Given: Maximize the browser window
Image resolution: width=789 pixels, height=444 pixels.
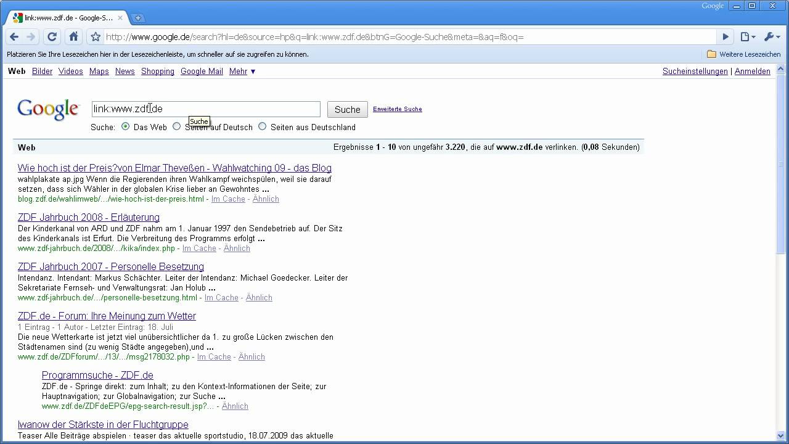Looking at the screenshot, I should (752, 6).
